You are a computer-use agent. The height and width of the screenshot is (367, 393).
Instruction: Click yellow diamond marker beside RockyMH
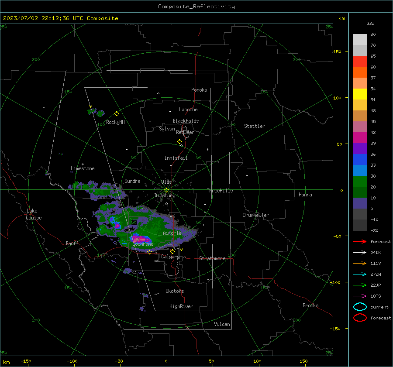point(117,114)
